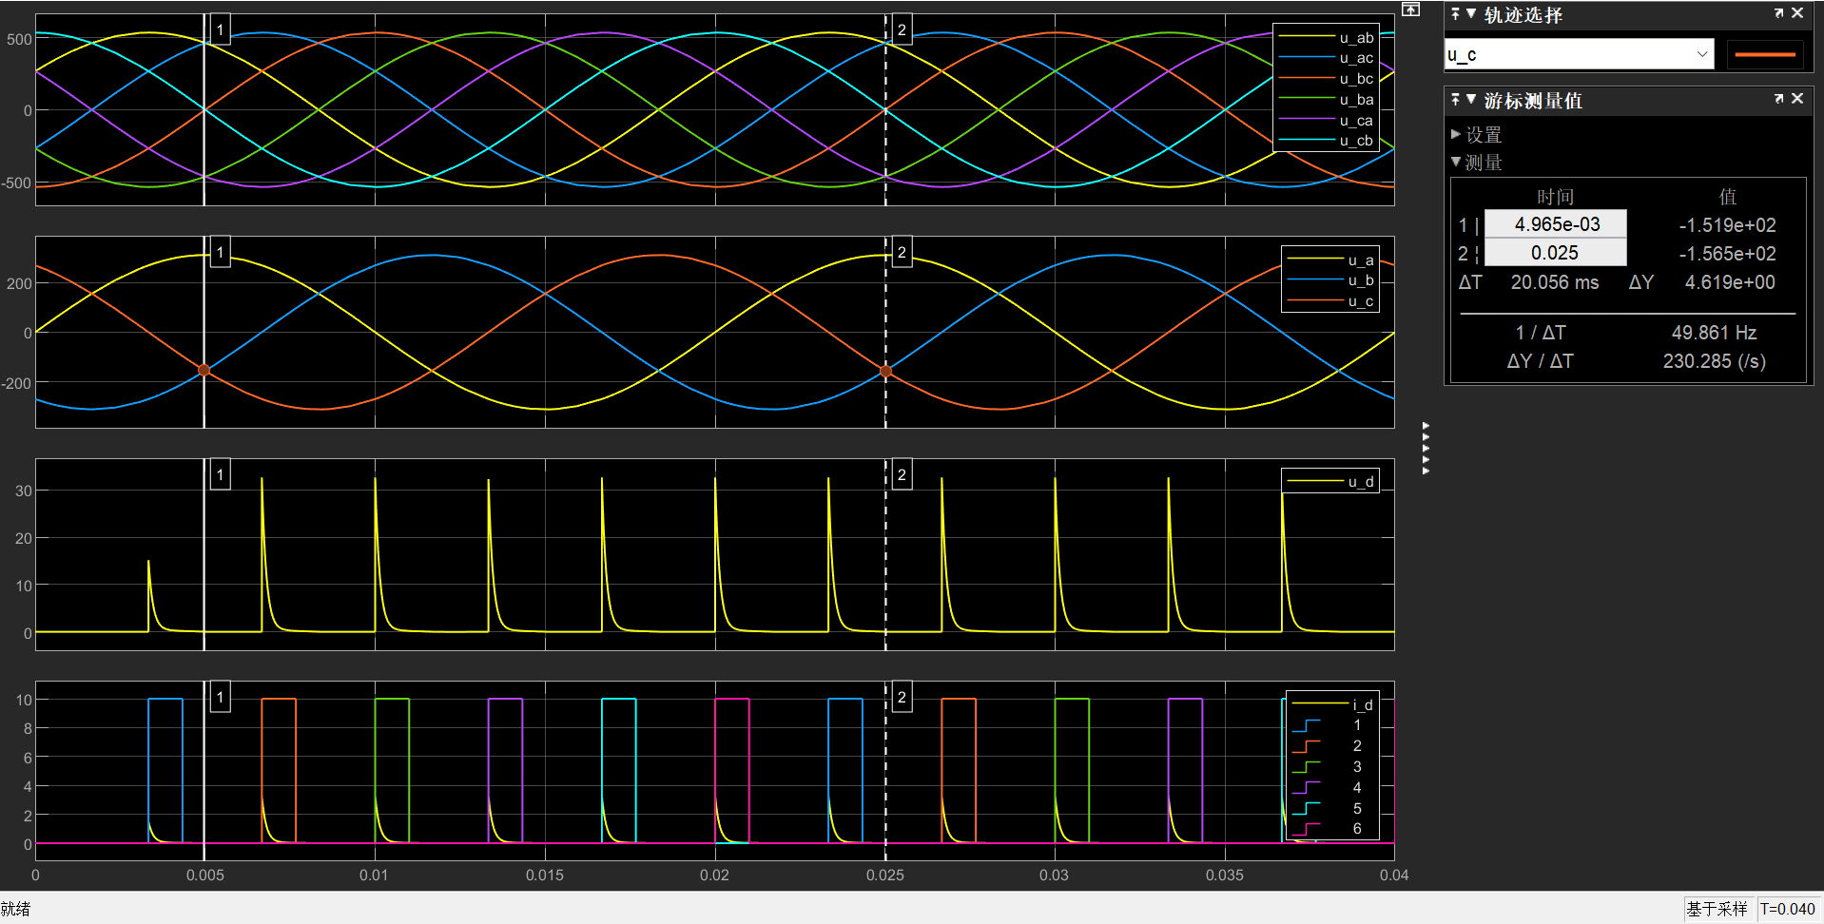
Task: Toggle u_a trace in the phase legend
Action: pos(1330,260)
